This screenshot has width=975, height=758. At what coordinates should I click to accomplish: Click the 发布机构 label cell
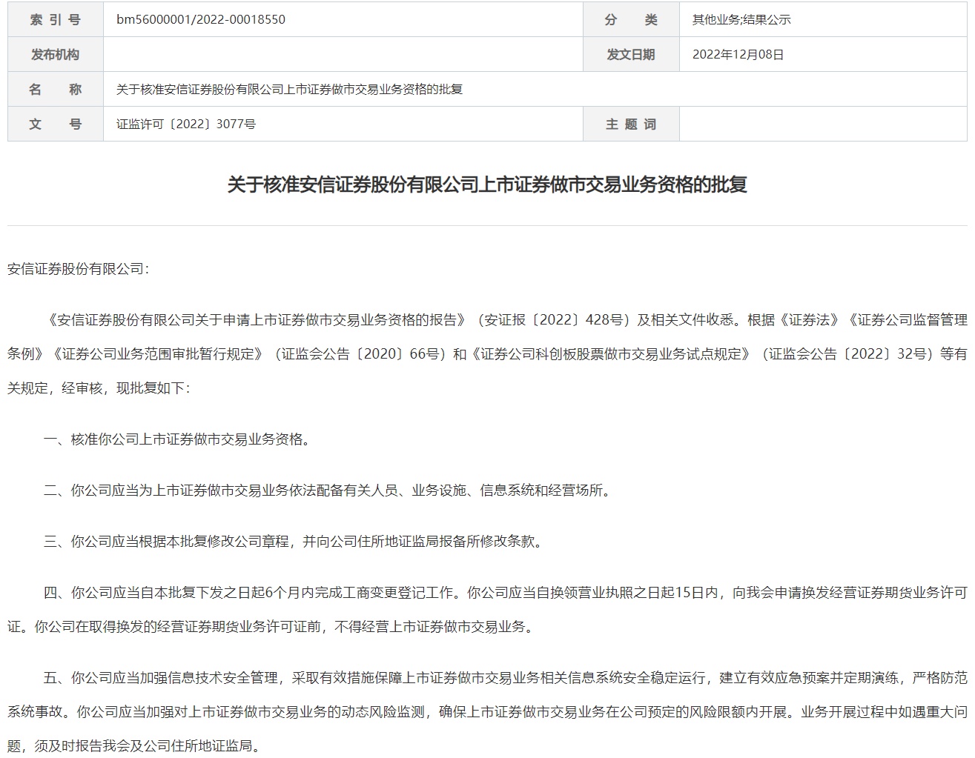point(56,55)
